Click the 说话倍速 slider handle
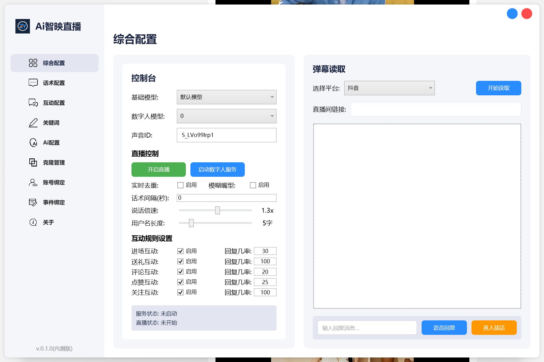 point(218,210)
